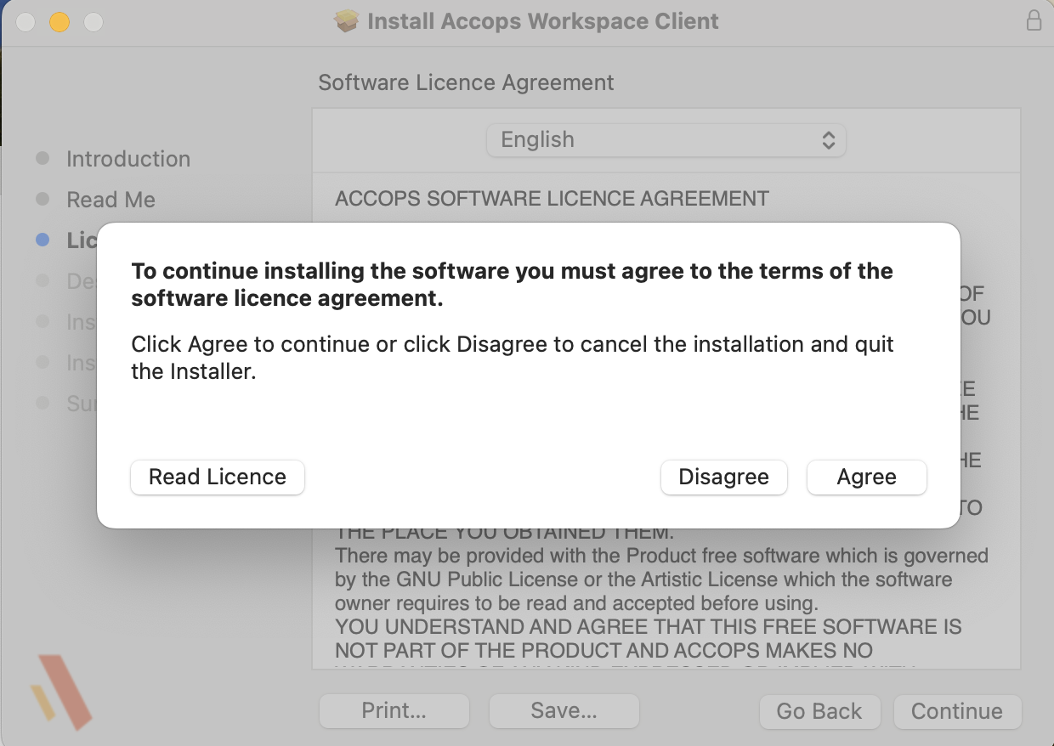
Task: Open the English language dropdown
Action: pos(666,140)
